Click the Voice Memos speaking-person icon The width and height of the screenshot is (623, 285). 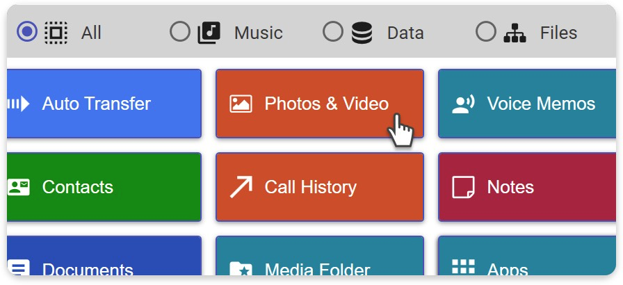tap(463, 104)
